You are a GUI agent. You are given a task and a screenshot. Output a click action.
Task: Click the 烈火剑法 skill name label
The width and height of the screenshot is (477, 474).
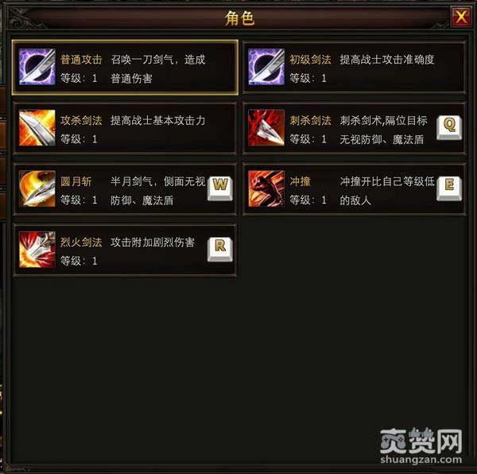click(81, 243)
